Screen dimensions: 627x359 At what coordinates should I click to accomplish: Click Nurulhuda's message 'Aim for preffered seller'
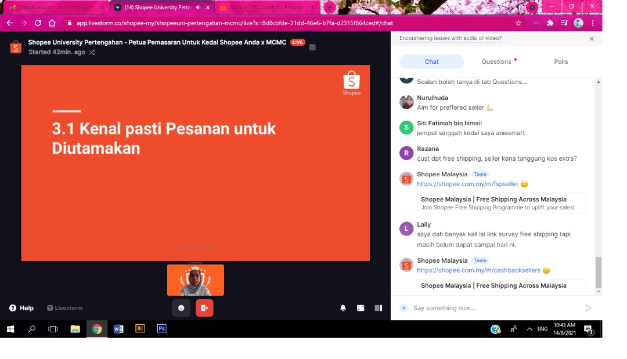455,107
